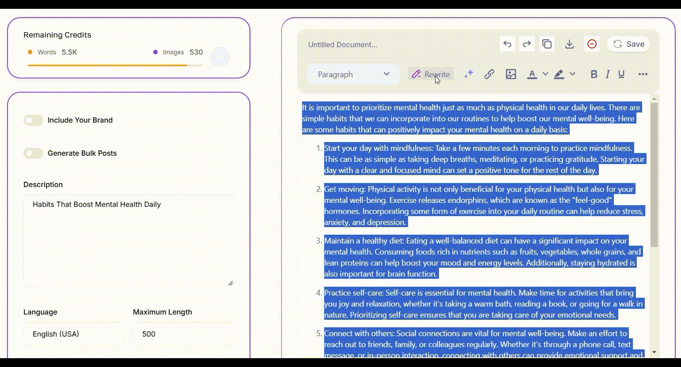Download the document using download icon

pyautogui.click(x=569, y=44)
